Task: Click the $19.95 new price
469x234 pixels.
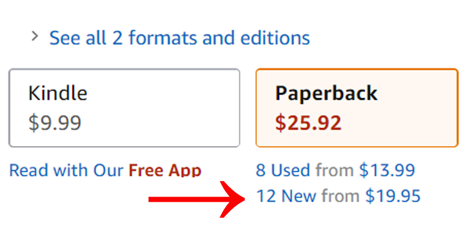Action: click(392, 196)
